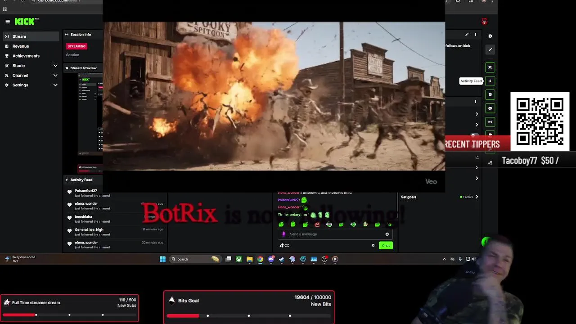Click the Full Time streamer dream subs progress bar
Screen dimensions: 576x324
click(70, 315)
